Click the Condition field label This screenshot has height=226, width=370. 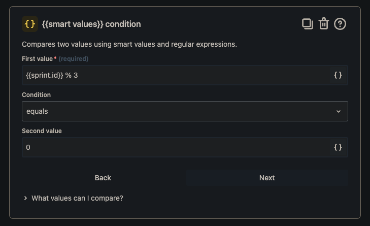(37, 94)
